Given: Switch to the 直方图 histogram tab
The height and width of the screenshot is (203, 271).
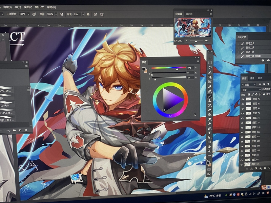Looking at the screenshot, I should point(189,14).
